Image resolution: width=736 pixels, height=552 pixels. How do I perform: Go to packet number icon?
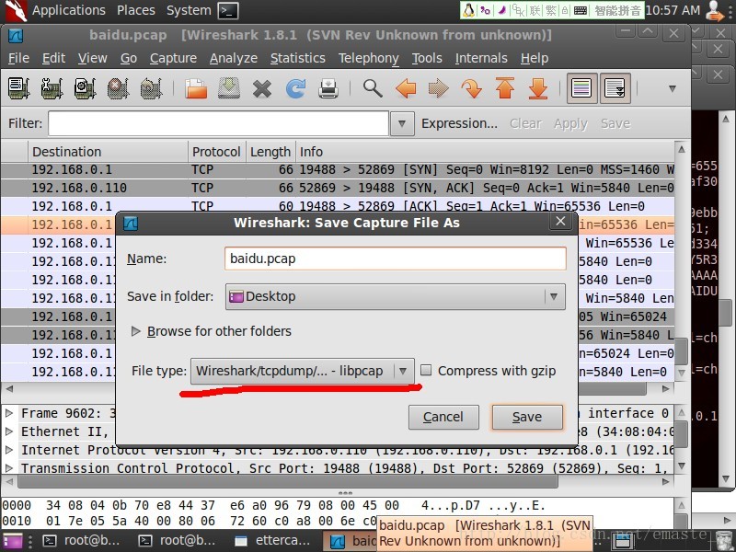tap(472, 87)
